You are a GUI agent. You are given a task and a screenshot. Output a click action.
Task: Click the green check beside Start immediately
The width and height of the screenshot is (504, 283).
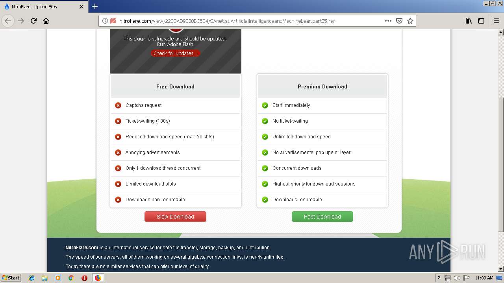[x=265, y=105]
